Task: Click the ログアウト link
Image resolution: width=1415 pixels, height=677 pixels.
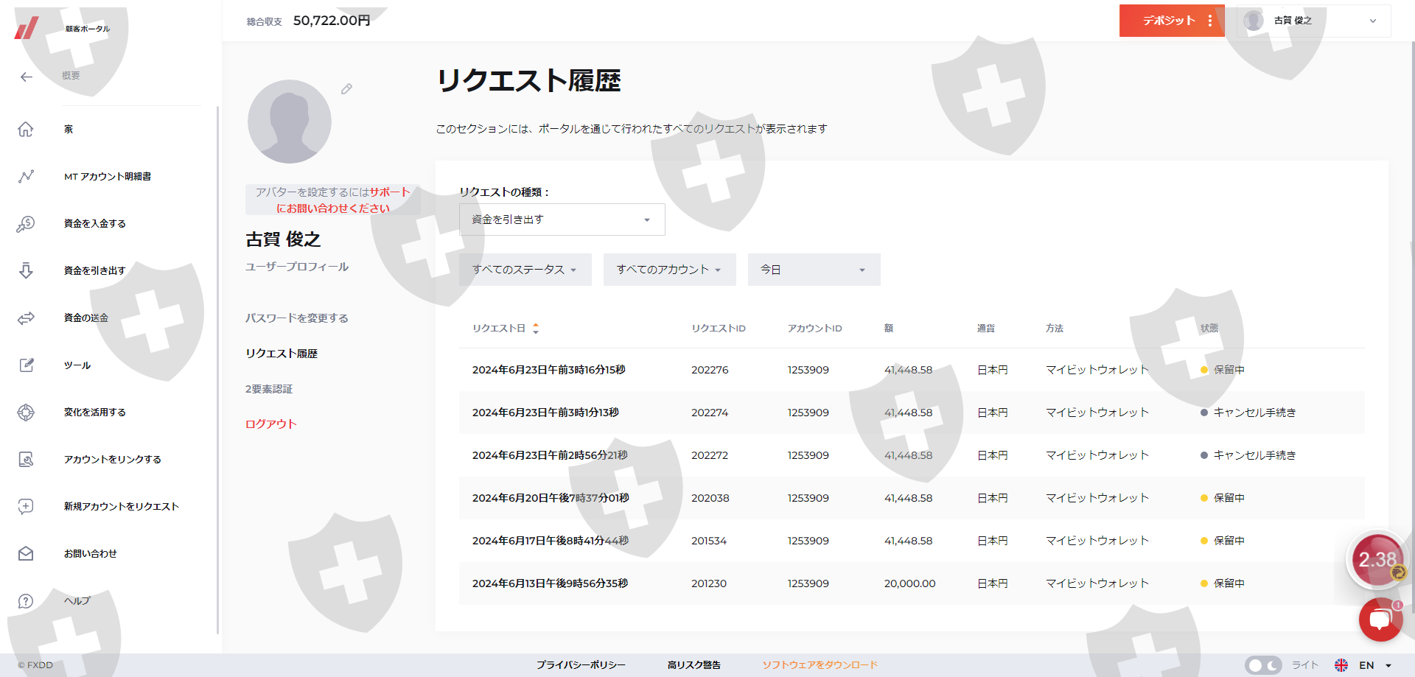Action: tap(271, 424)
